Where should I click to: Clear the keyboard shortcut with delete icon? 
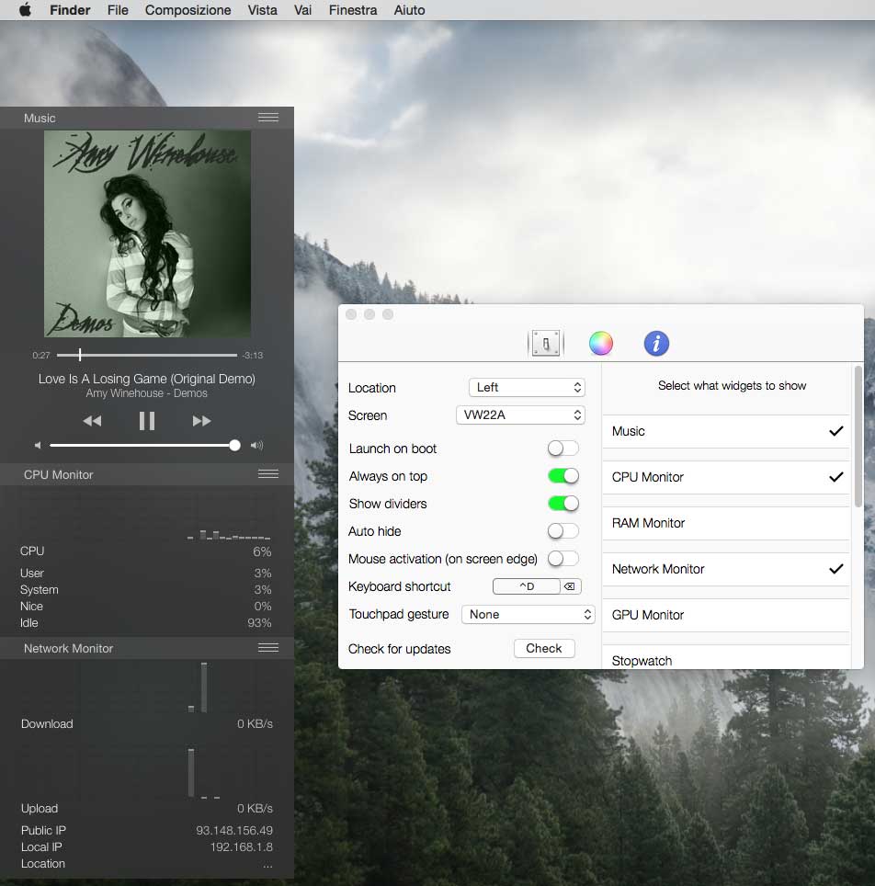570,586
